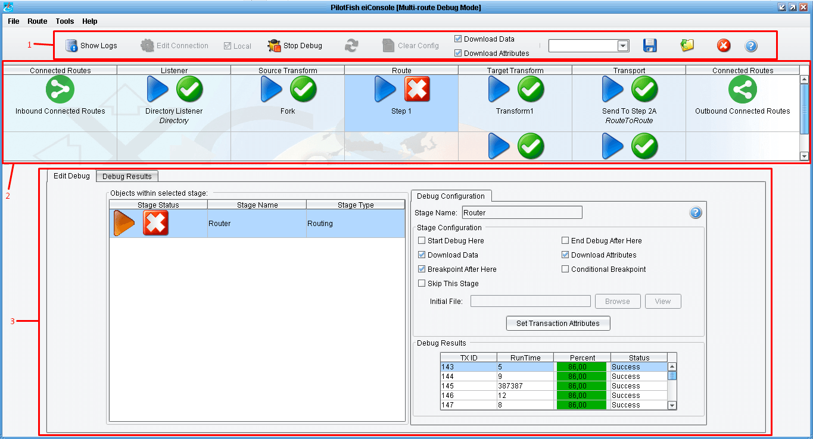Toggle Stage Configuration Download Attributes checkbox
Image resolution: width=813 pixels, height=439 pixels.
565,255
